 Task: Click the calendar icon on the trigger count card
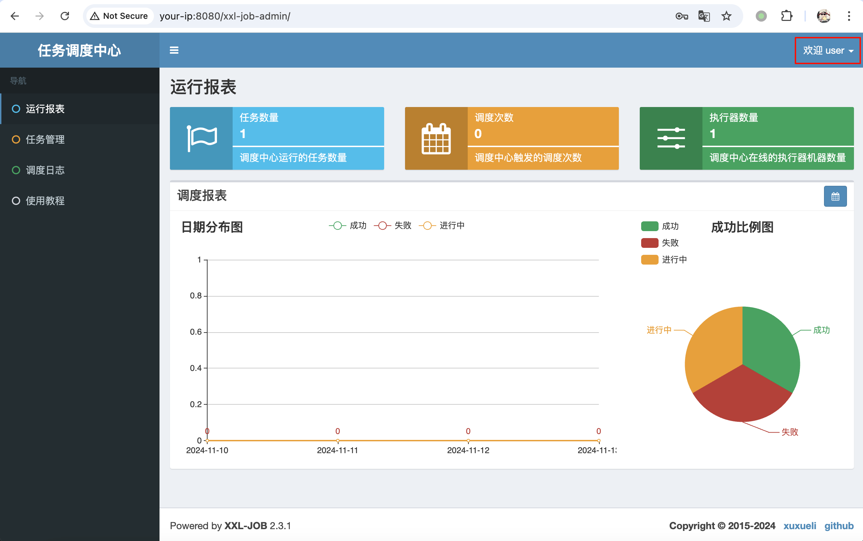(436, 138)
